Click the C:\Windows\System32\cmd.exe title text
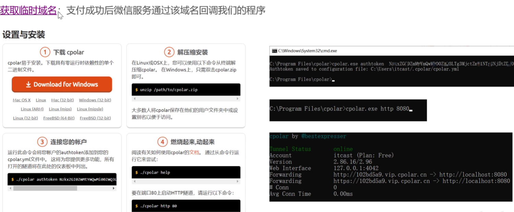This screenshot has height=212, width=514. click(308, 51)
